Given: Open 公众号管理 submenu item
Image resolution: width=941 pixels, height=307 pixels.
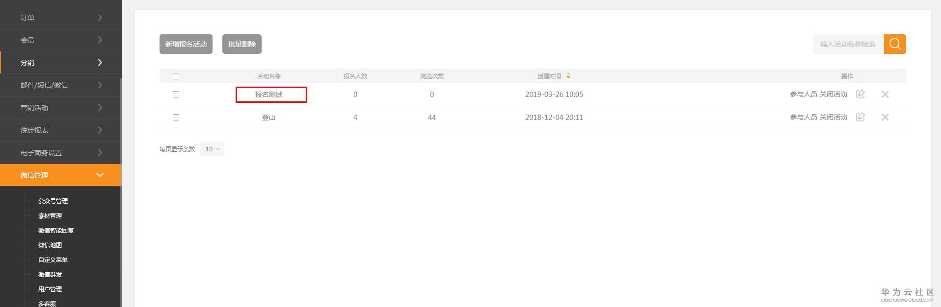Looking at the screenshot, I should point(53,201).
